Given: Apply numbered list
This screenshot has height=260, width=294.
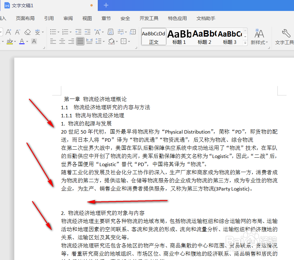Looking at the screenshot, I should (65, 32).
